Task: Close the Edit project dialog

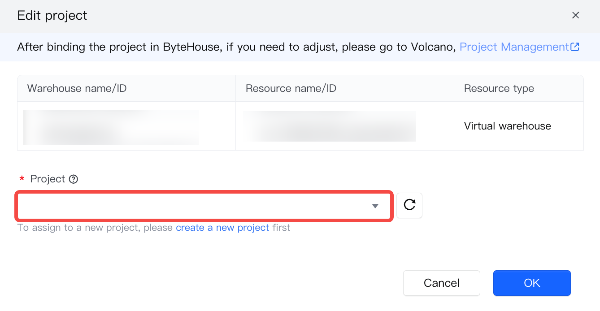Action: pos(575,16)
